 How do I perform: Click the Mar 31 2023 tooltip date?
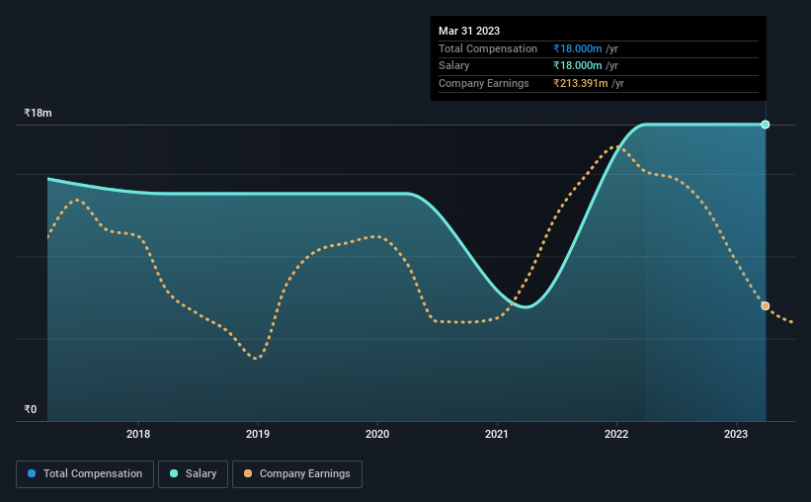(x=469, y=31)
